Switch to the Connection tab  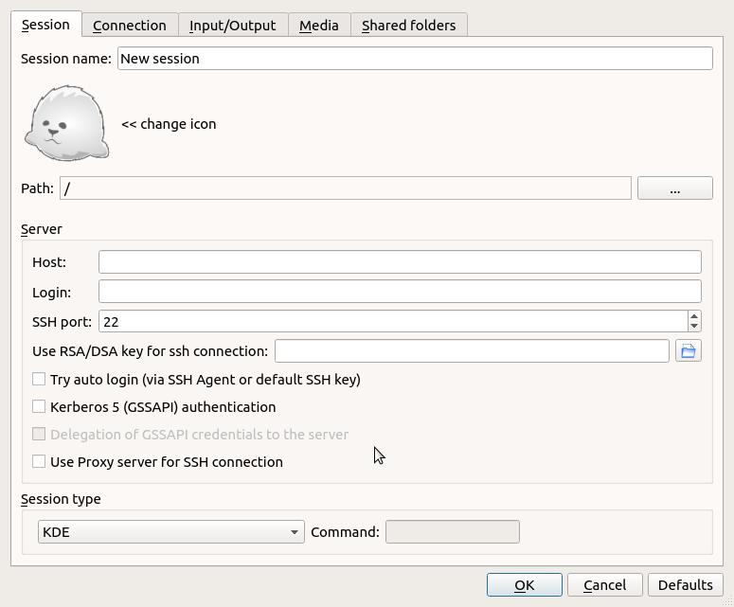coord(129,26)
